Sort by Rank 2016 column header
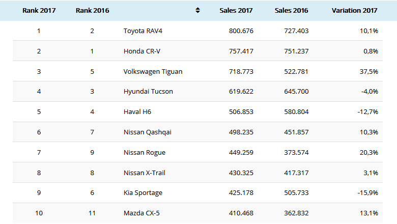Viewport: 397px width, 224px height. tap(92, 11)
